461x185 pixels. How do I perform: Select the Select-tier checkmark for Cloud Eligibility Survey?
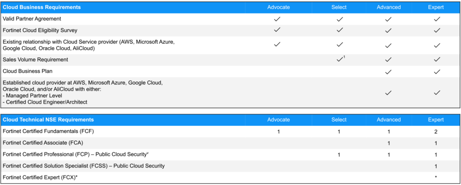[x=340, y=30]
